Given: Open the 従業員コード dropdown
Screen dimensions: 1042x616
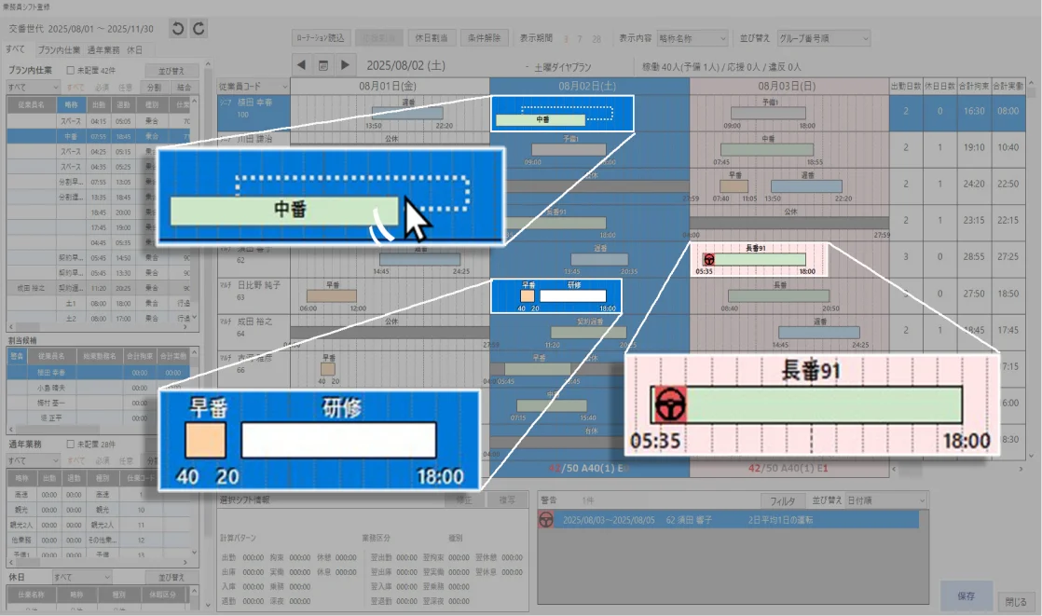Looking at the screenshot, I should click(254, 87).
